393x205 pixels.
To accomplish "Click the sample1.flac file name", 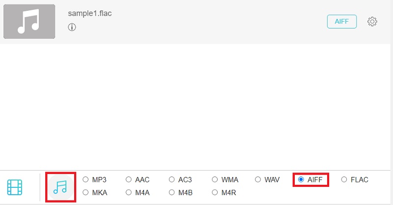I will 89,13.
